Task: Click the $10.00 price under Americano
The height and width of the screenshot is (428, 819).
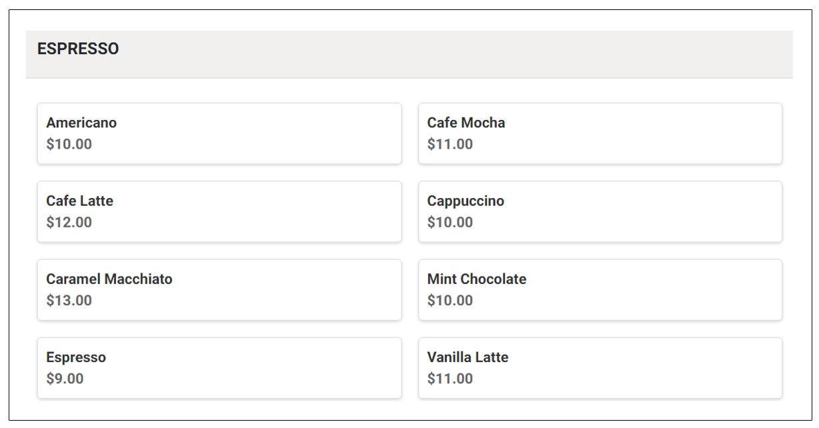Action: [69, 144]
